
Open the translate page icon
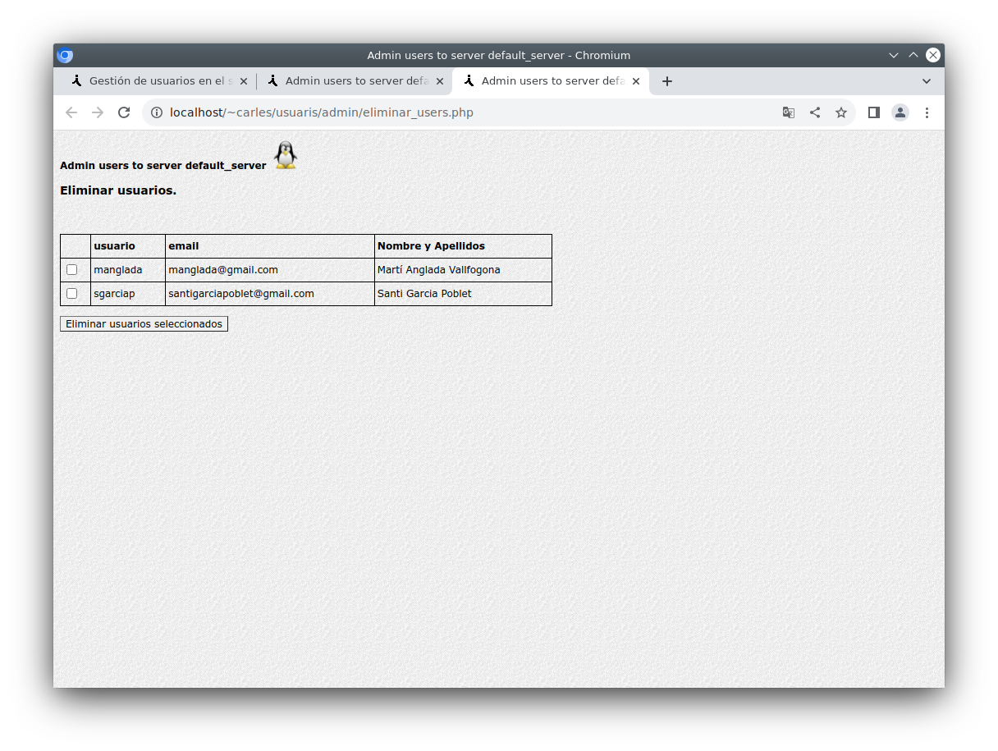point(789,112)
